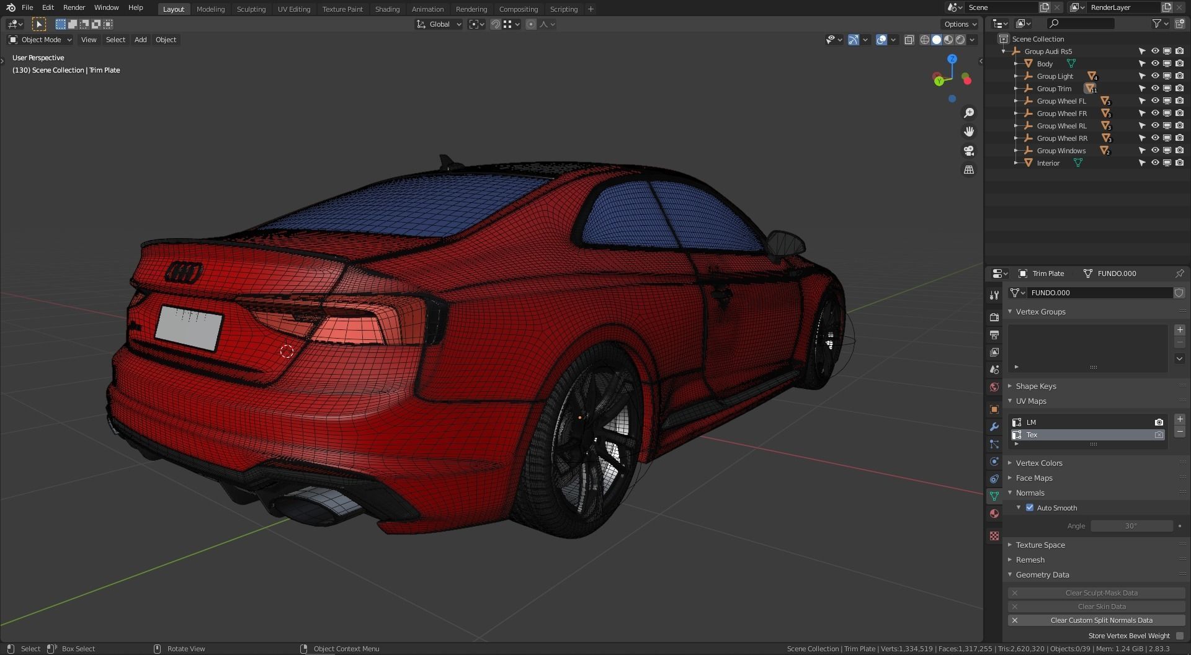
Task: Click the Snap magnet icon
Action: [496, 24]
